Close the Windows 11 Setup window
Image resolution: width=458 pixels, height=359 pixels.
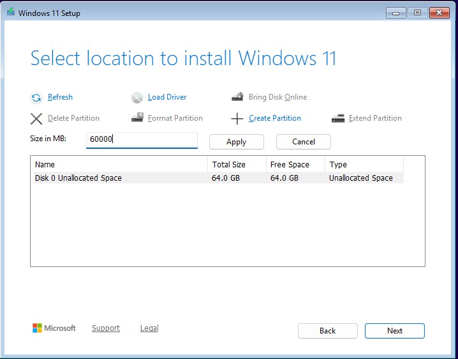click(439, 13)
